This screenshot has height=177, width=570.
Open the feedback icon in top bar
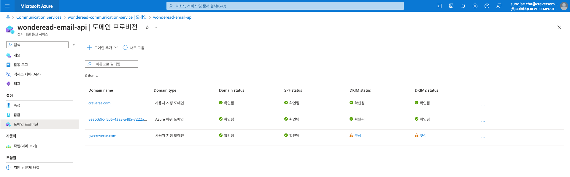tap(499, 6)
